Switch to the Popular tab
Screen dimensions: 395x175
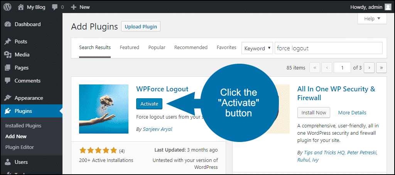pos(157,47)
